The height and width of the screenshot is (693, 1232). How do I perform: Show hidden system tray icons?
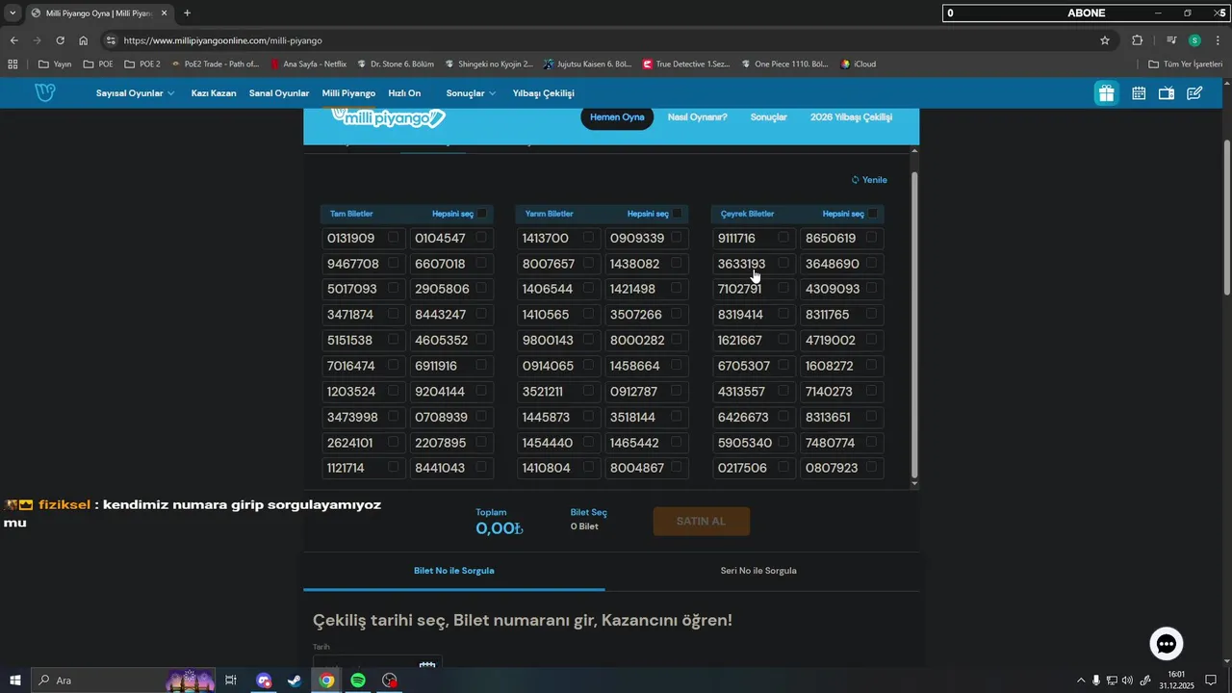(x=1081, y=680)
